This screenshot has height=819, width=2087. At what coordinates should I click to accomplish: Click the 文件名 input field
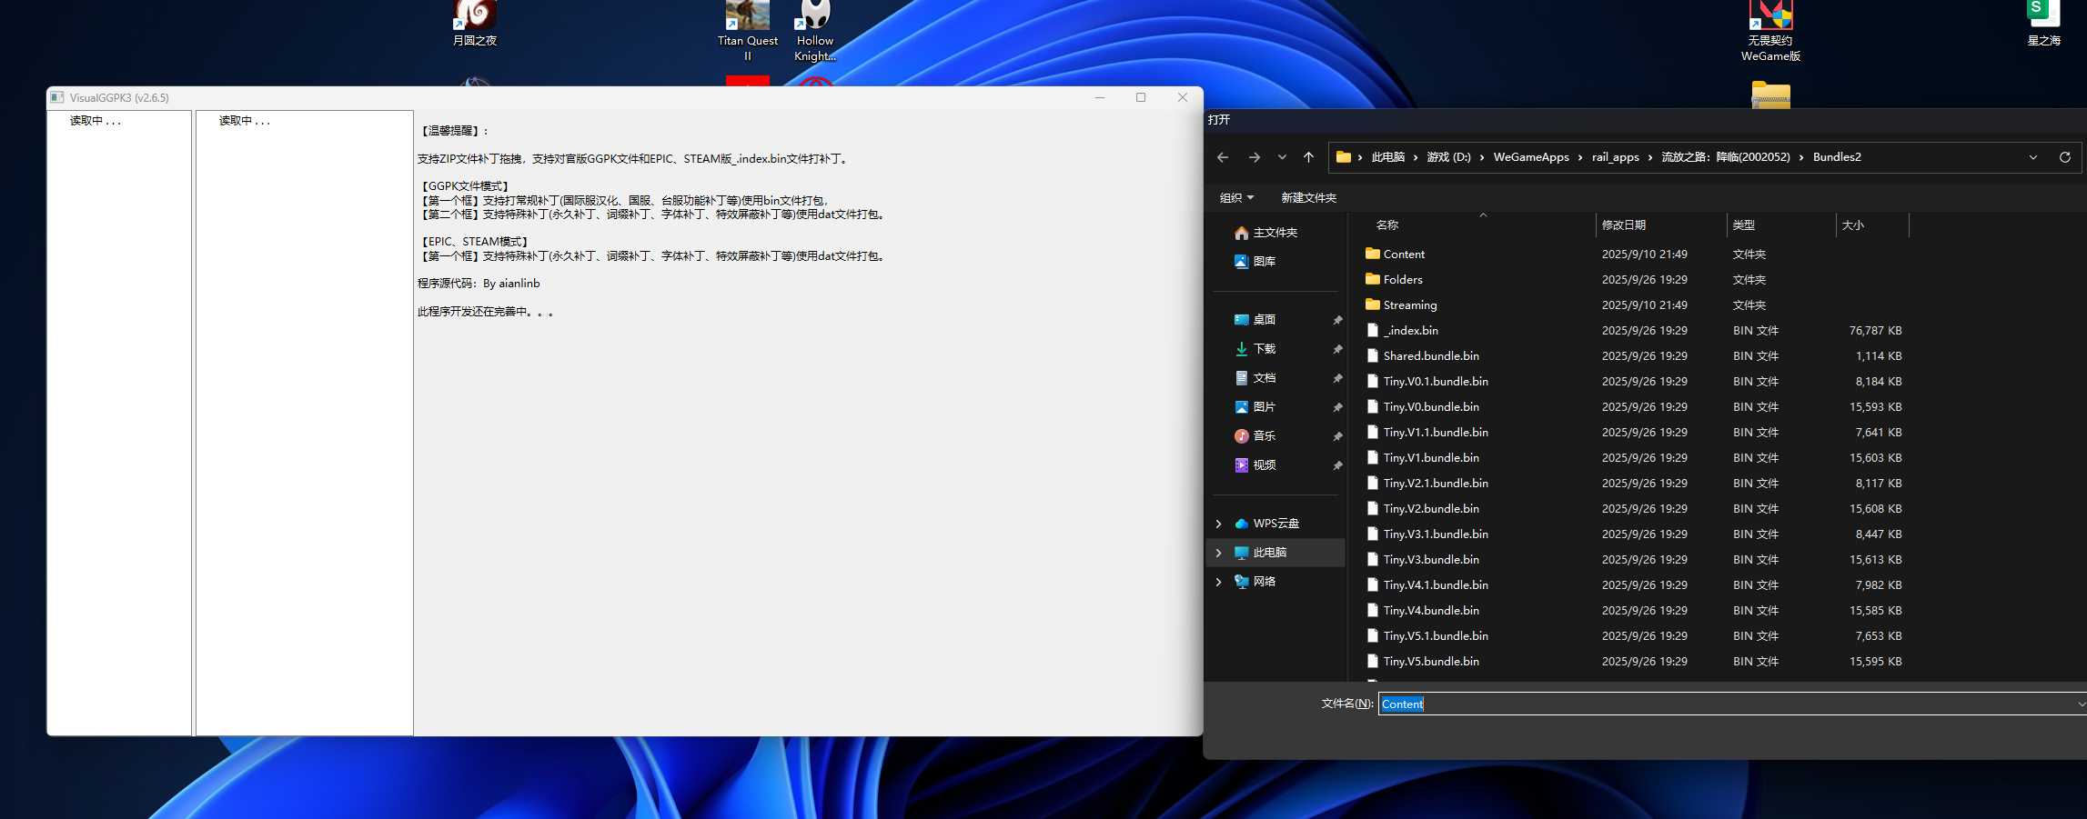pyautogui.click(x=1729, y=704)
